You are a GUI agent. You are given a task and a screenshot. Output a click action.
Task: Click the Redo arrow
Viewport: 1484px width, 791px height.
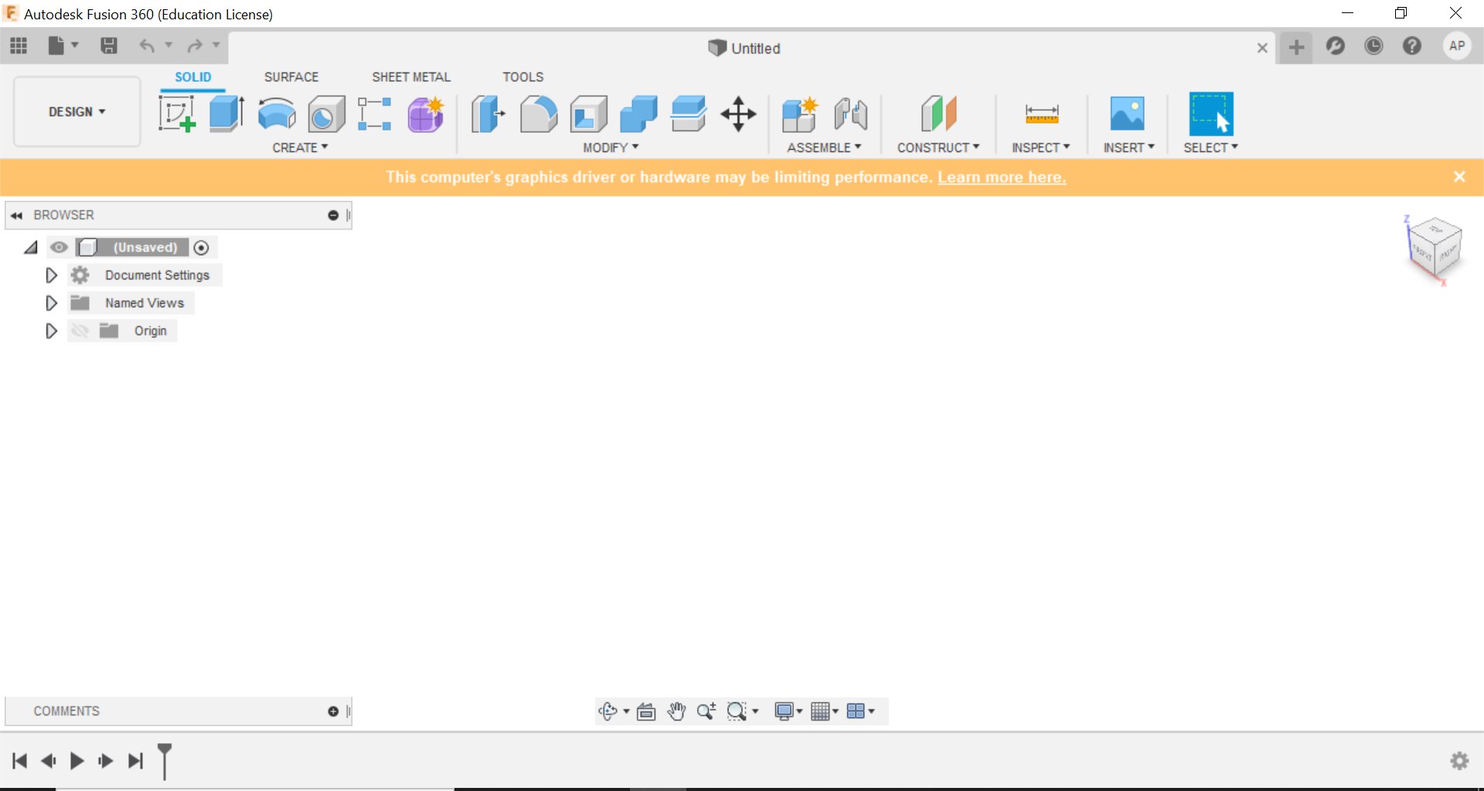[x=194, y=46]
